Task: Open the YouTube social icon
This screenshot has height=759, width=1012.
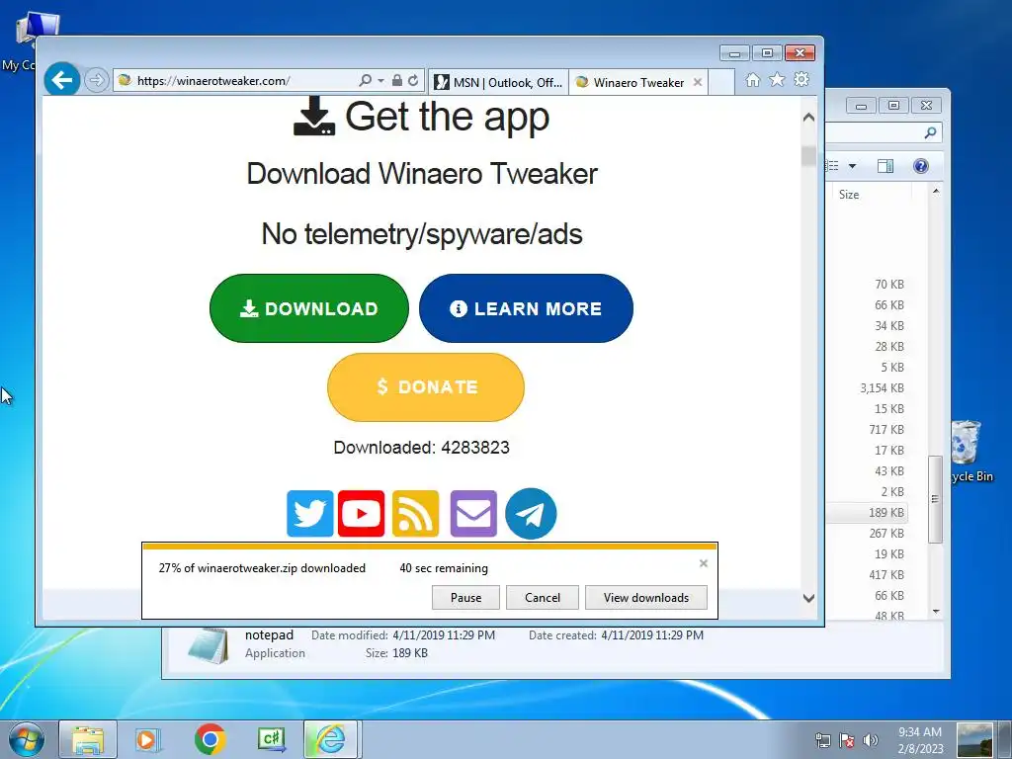Action: (361, 514)
